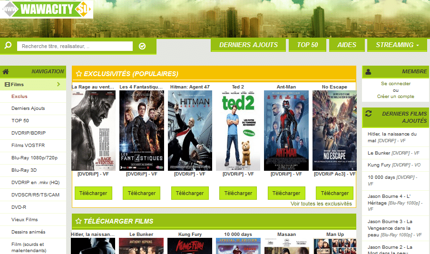The image size is (430, 254).
Task: Click Télécharger under No Escape
Action: click(x=334, y=193)
